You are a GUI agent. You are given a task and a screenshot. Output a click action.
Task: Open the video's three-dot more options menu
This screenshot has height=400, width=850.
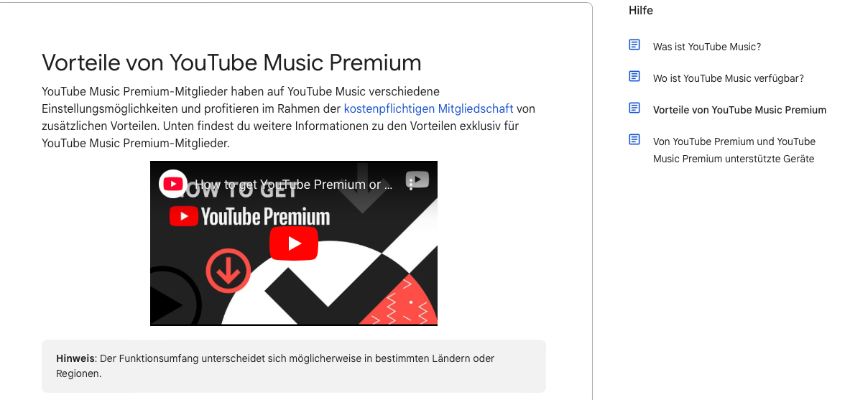(x=412, y=185)
